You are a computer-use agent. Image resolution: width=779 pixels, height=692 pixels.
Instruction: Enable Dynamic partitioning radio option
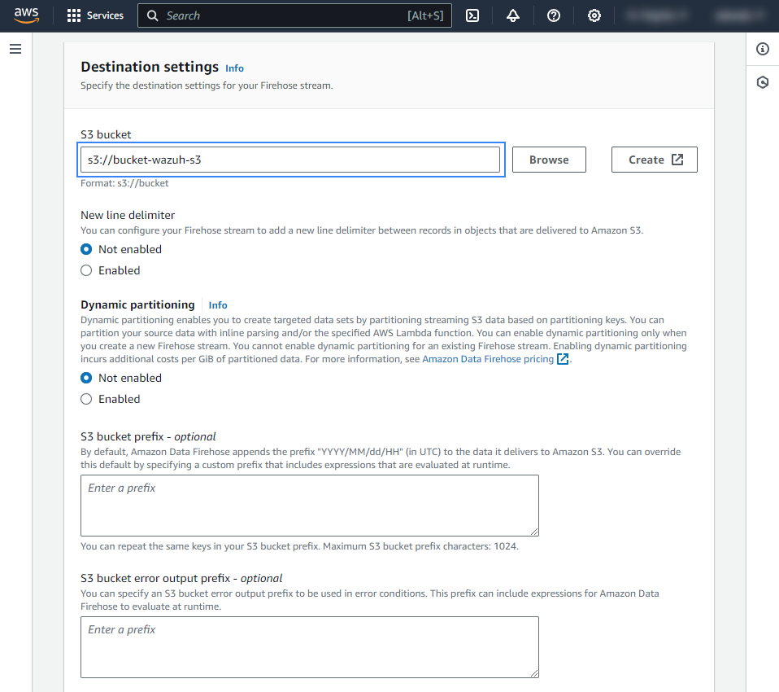86,399
